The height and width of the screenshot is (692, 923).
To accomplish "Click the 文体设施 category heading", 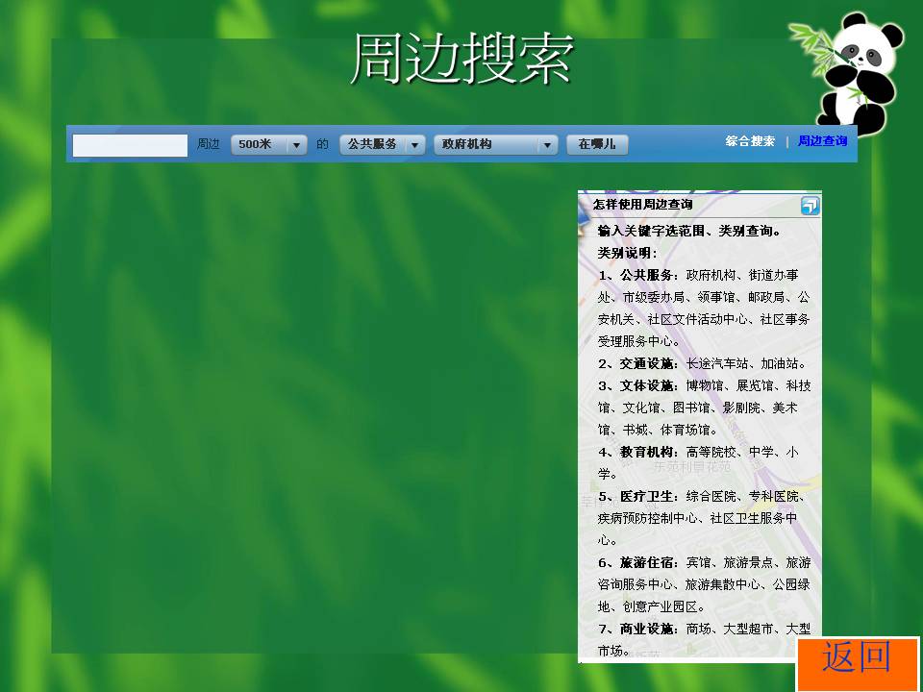I will coord(648,385).
